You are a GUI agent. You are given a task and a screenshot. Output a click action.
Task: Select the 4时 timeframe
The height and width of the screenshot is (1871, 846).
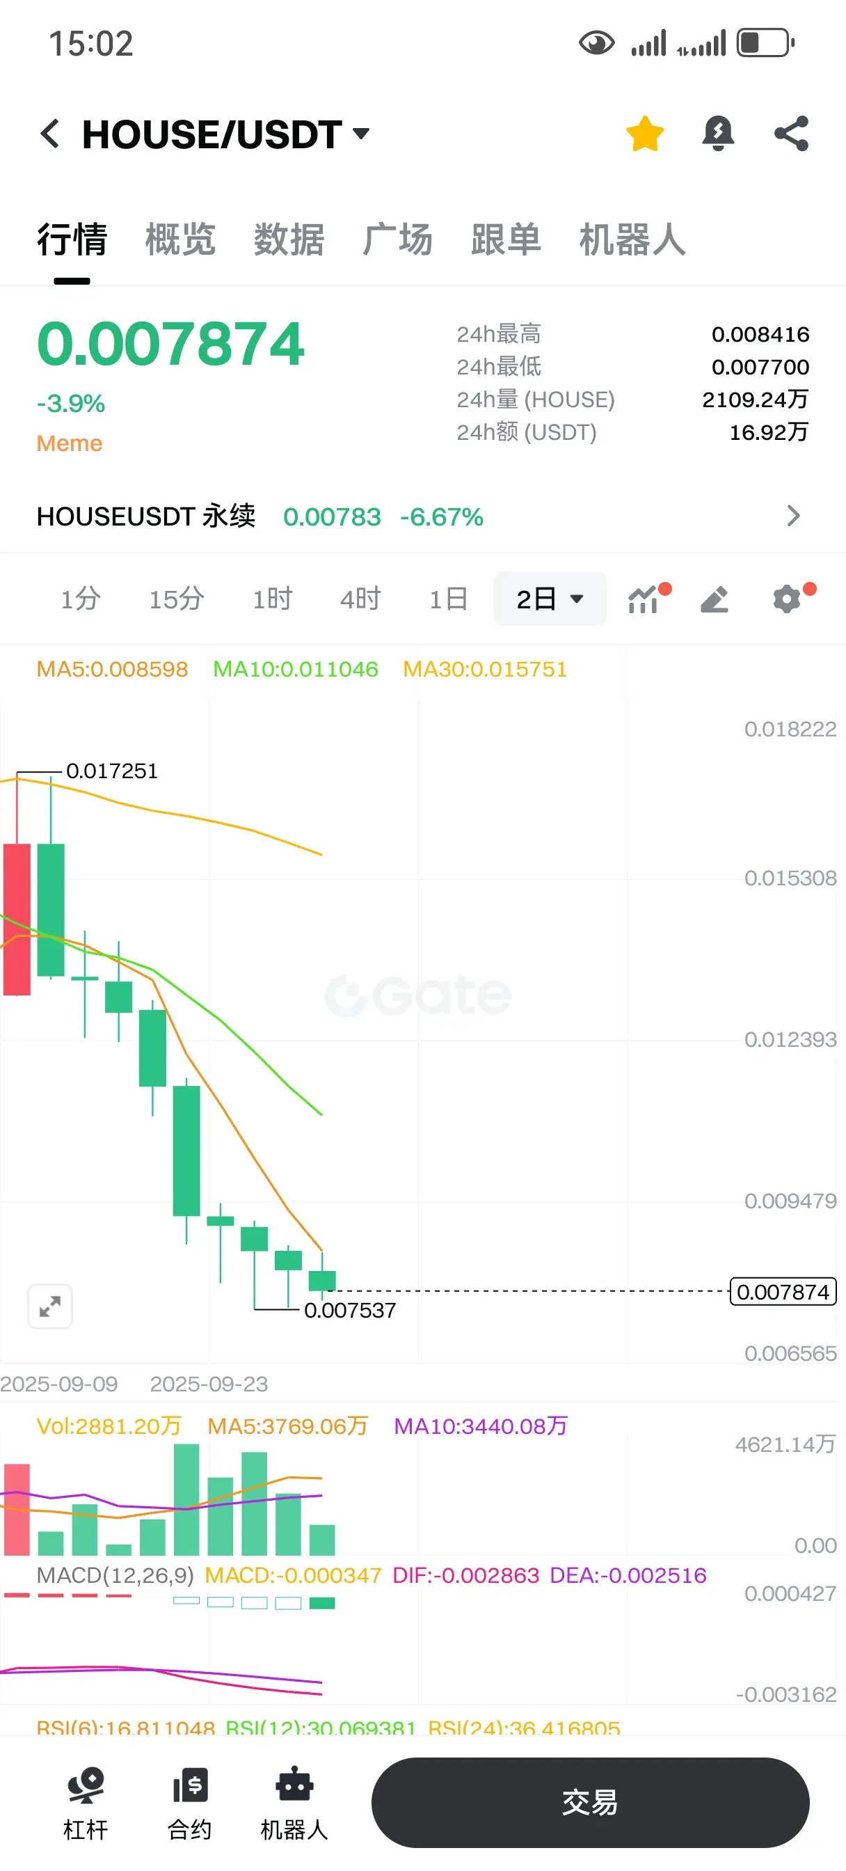click(x=360, y=599)
